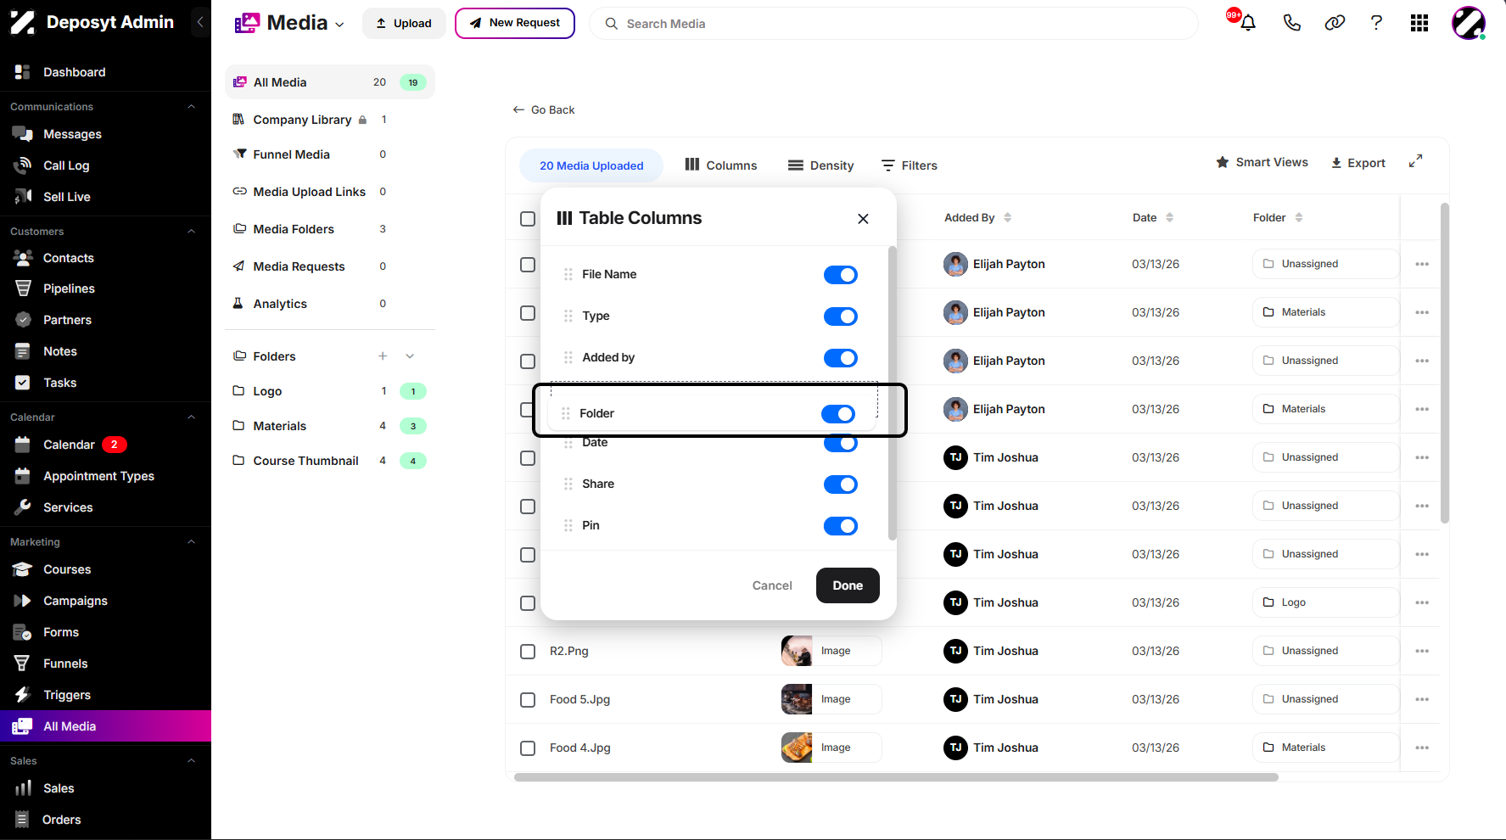Click the New Request button
The image size is (1506, 840).
click(515, 23)
